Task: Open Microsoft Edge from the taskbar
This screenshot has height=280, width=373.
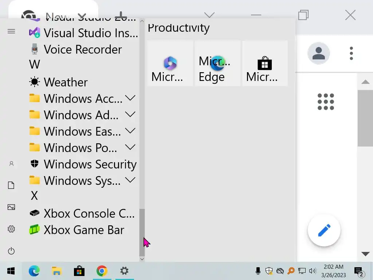Action: 34,271
